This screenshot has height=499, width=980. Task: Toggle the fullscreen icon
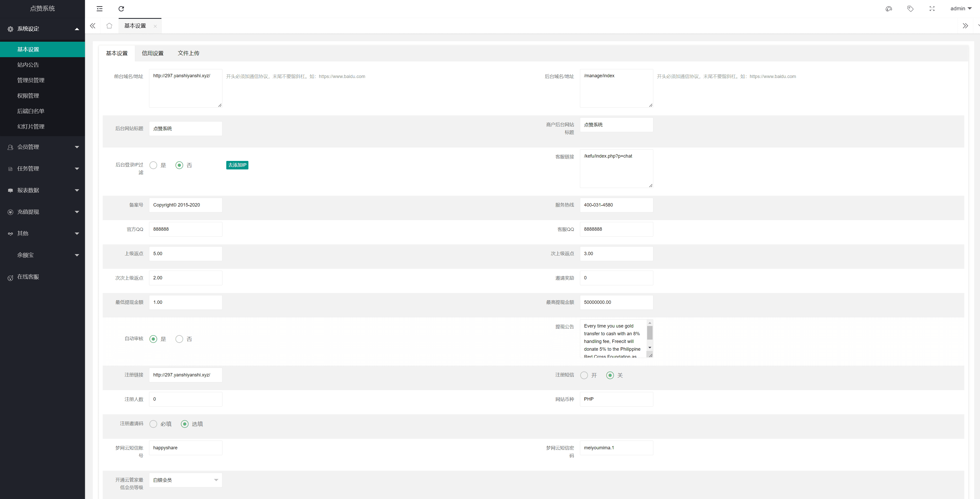point(932,9)
